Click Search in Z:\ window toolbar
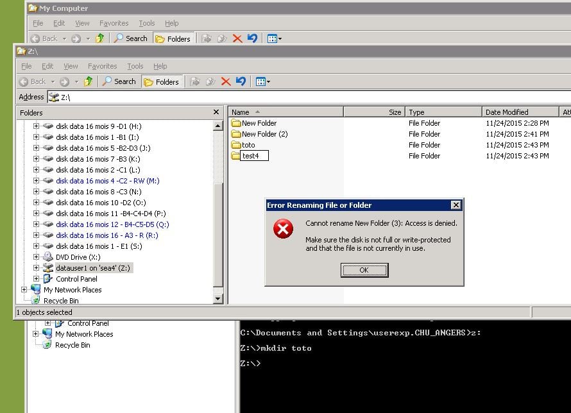 click(119, 81)
